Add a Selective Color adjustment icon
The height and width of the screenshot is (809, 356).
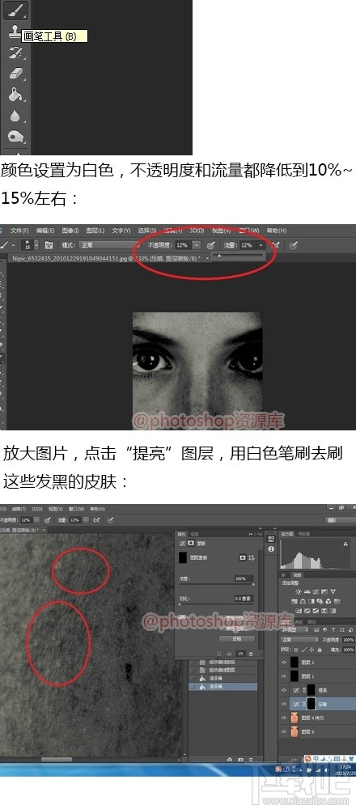click(x=324, y=611)
